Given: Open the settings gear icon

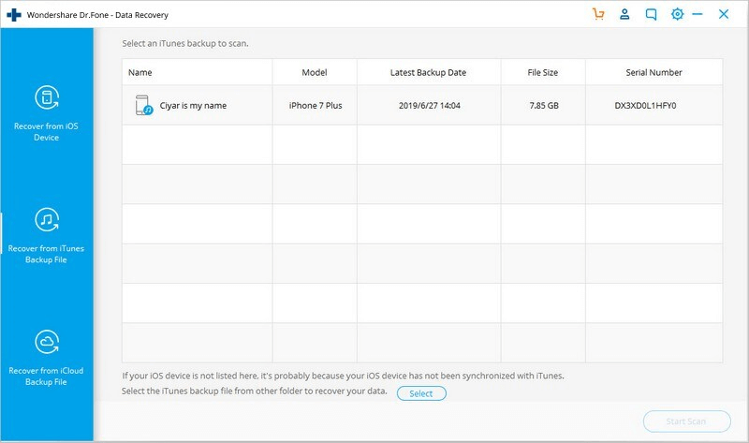Looking at the screenshot, I should pos(678,14).
